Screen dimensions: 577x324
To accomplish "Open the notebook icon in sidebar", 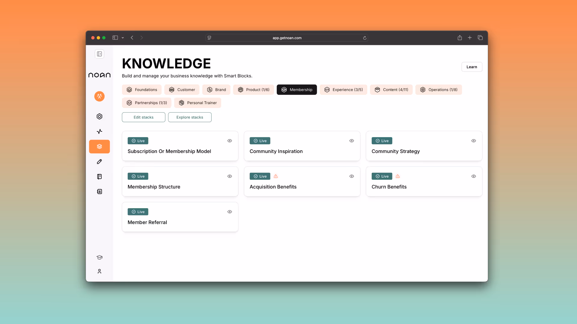I will [99, 177].
